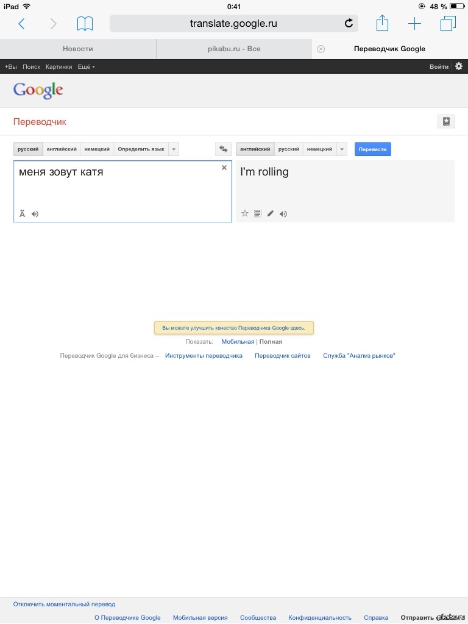
Task: Play audio of the English translation
Action: coord(283,214)
